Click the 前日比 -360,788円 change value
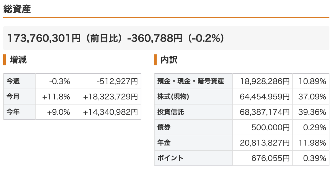The image size is (332, 174). coord(155,38)
